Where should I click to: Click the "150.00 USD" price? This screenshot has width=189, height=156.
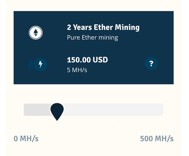pyautogui.click(x=87, y=60)
